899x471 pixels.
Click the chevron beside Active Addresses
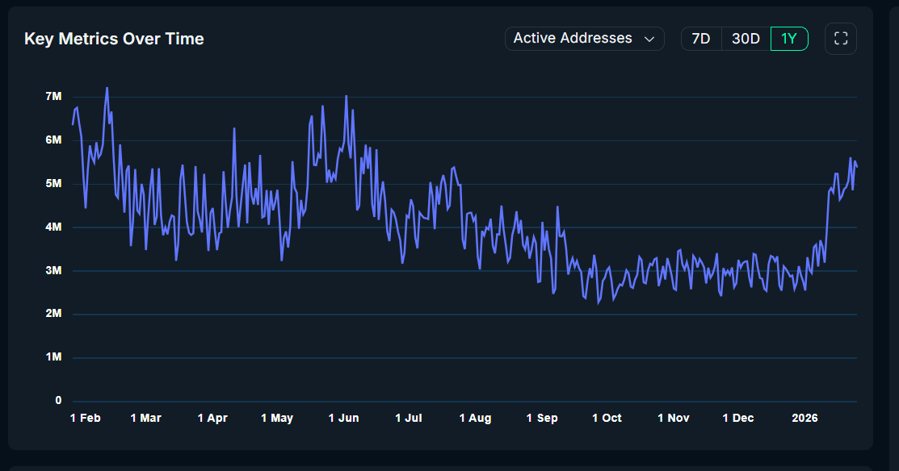651,38
